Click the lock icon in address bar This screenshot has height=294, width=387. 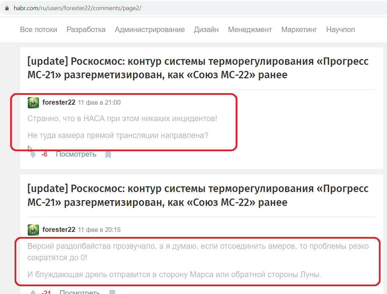[7, 8]
